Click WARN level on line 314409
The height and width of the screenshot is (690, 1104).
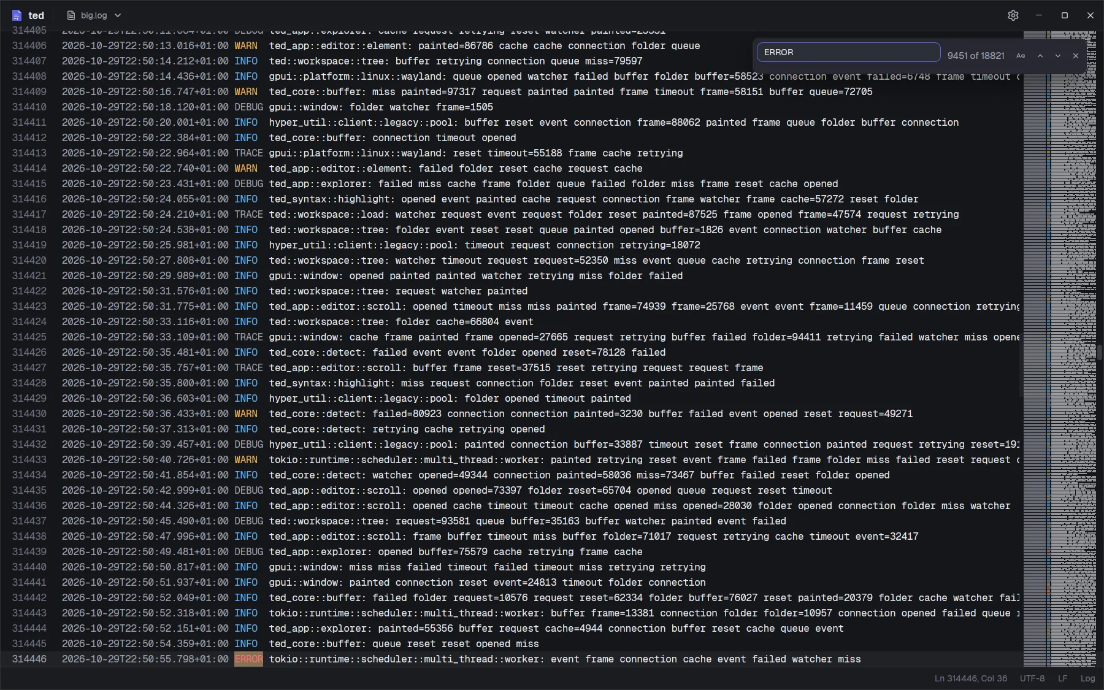[x=246, y=92]
